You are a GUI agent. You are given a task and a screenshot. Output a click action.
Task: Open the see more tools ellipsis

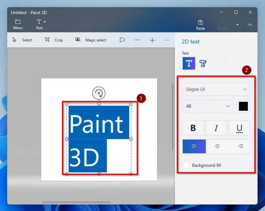tap(167, 40)
